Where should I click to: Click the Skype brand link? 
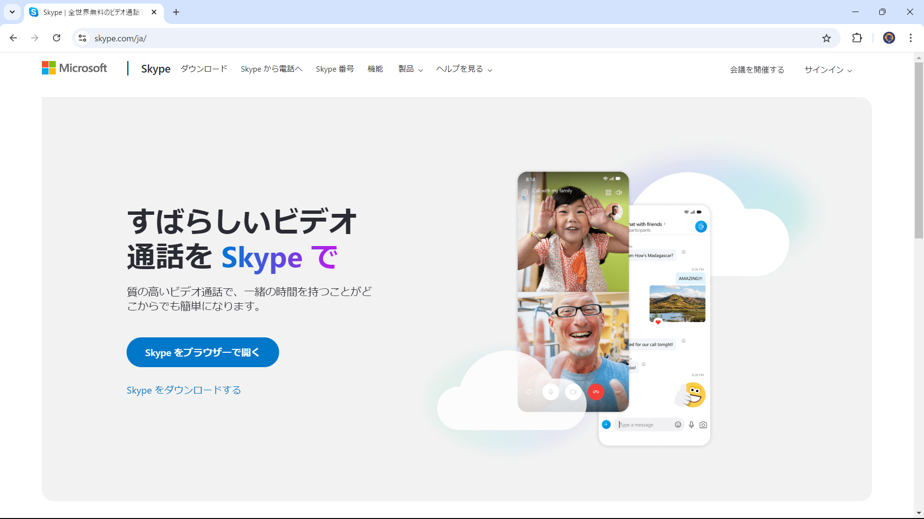[x=155, y=69]
